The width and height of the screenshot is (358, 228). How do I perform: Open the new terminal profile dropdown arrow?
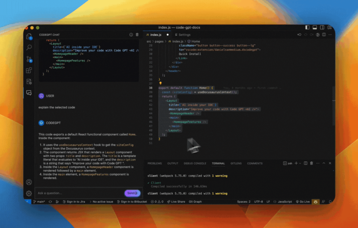point(300,163)
